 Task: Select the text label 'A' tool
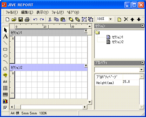point(5,37)
